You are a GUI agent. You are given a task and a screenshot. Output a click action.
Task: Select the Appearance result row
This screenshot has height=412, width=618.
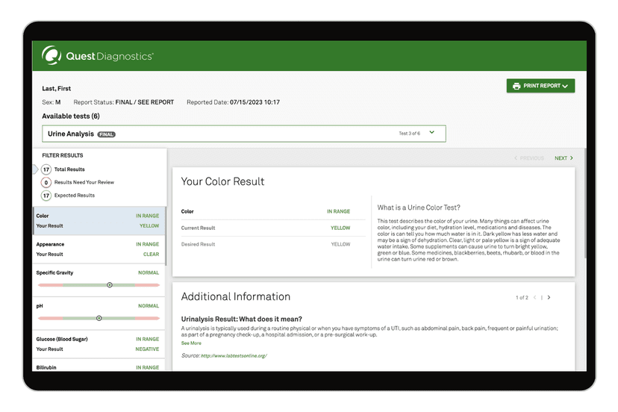click(98, 249)
